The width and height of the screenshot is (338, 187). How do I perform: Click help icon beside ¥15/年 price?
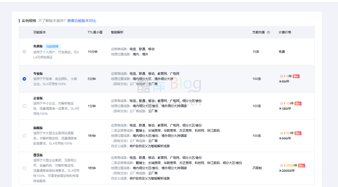[x=282, y=103]
